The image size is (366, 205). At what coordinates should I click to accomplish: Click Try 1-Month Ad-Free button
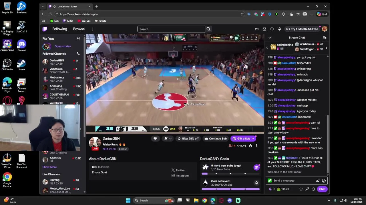(x=302, y=29)
